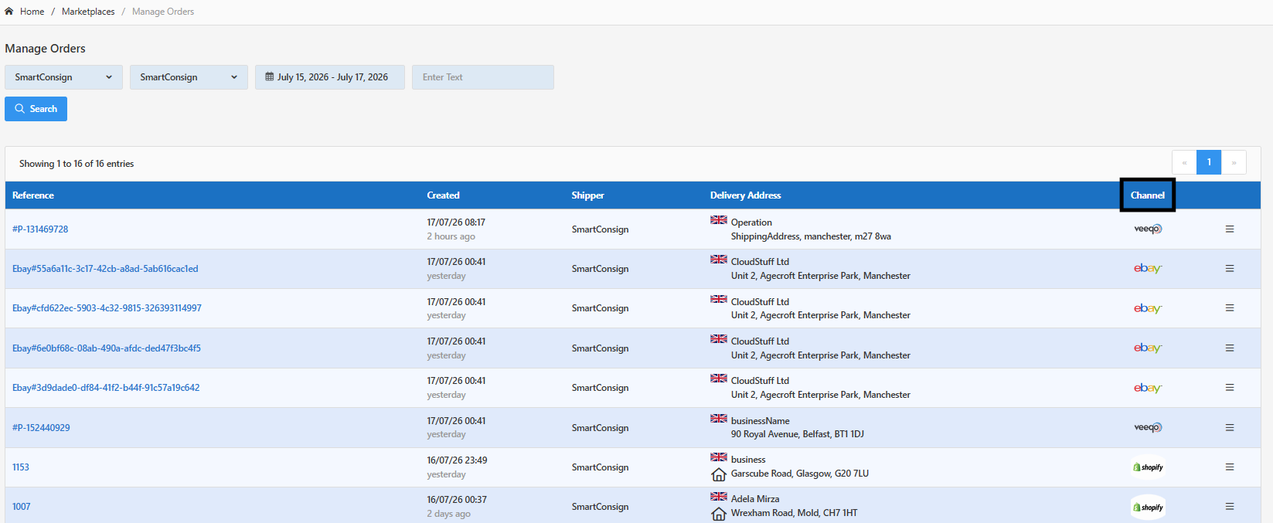Click the house icon beside Garscube Road address
This screenshot has height=523, width=1273.
[x=719, y=474]
